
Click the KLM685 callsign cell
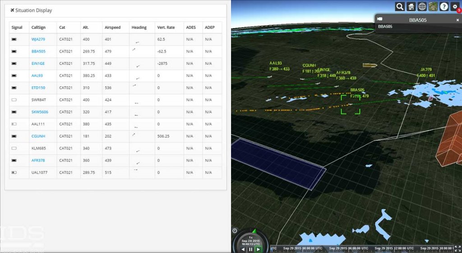pyautogui.click(x=39, y=149)
